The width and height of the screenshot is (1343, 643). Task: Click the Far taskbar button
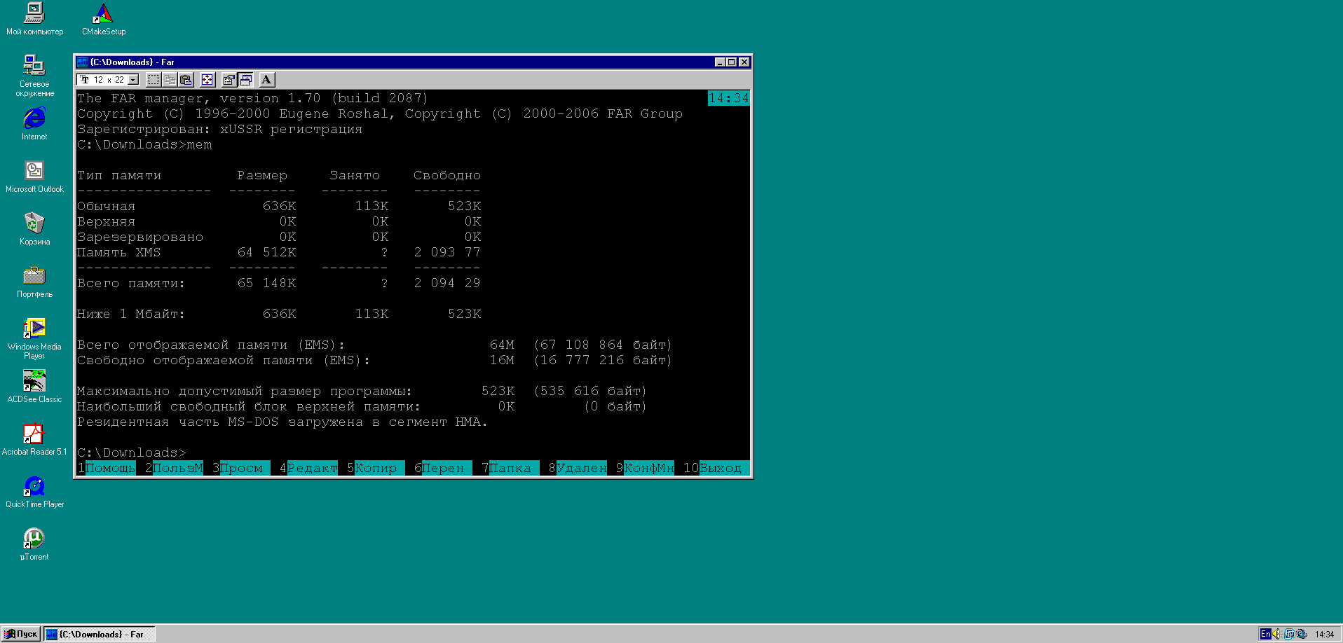pyautogui.click(x=100, y=634)
